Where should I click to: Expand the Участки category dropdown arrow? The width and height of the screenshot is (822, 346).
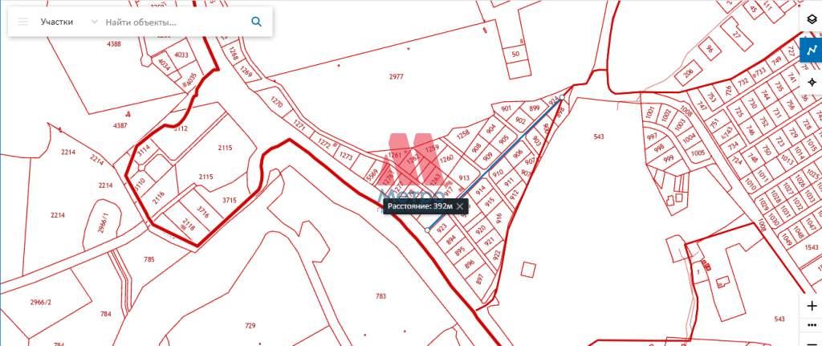(x=95, y=22)
